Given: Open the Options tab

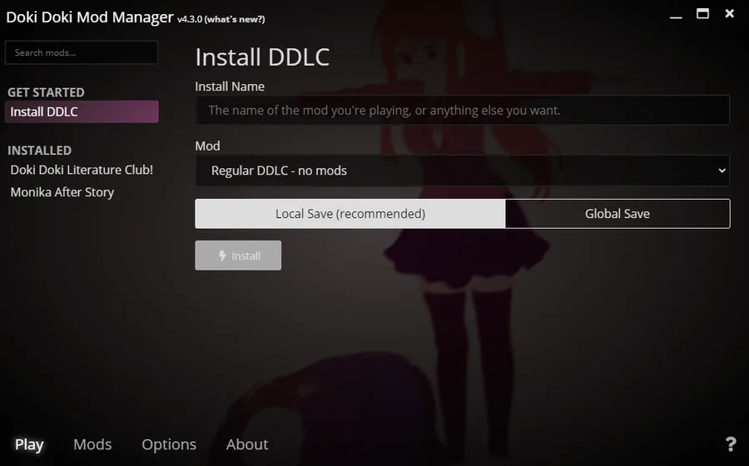Looking at the screenshot, I should point(169,444).
